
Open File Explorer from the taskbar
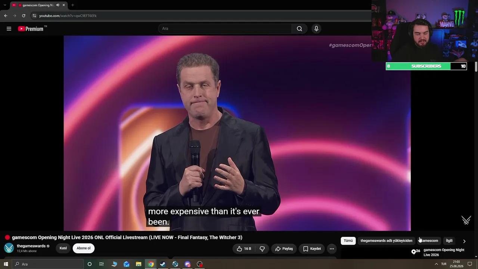point(139,264)
